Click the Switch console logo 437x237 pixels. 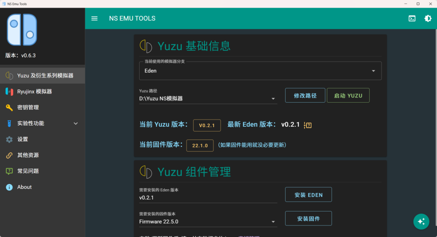tap(22, 30)
